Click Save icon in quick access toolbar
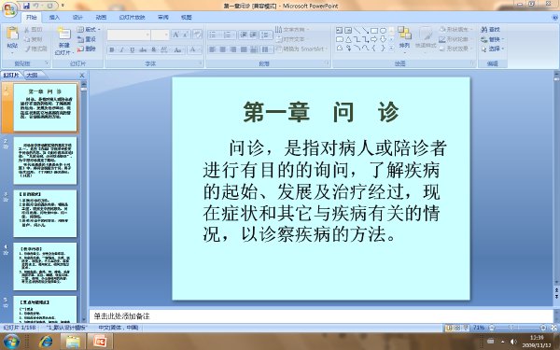The image size is (560, 350). tap(27, 6)
